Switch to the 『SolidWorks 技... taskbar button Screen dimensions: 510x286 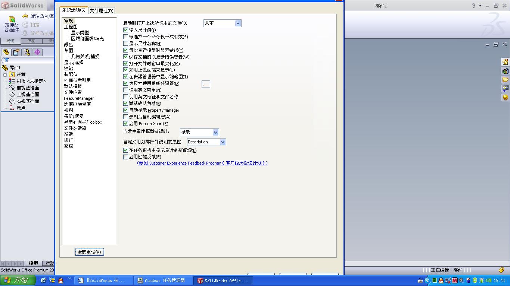point(104,280)
